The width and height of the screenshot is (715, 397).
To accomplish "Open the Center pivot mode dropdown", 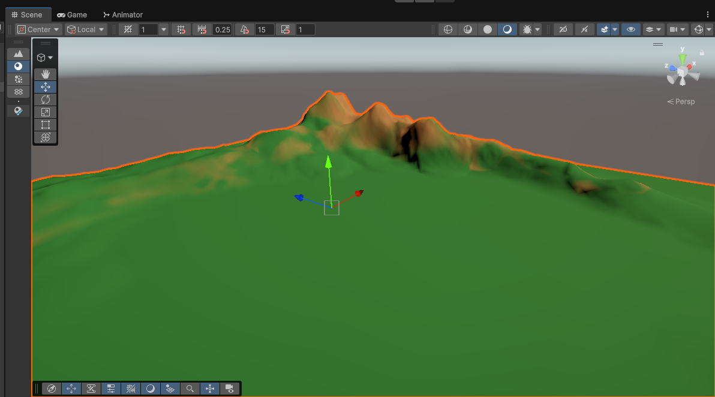I will click(x=38, y=29).
